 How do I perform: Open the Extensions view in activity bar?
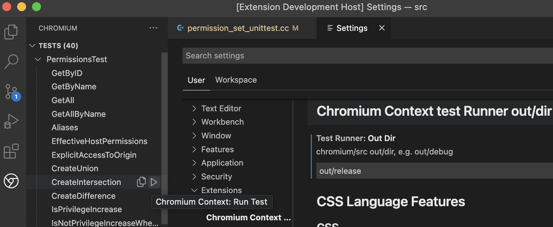(x=11, y=151)
